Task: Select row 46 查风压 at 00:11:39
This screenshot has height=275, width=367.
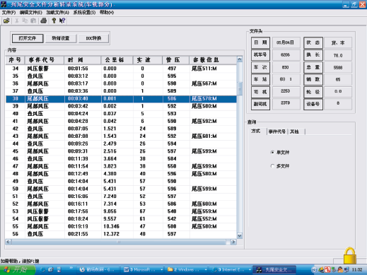Action: [121, 159]
